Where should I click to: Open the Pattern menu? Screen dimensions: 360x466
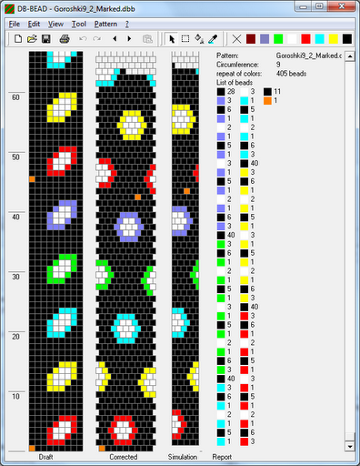[x=105, y=24]
